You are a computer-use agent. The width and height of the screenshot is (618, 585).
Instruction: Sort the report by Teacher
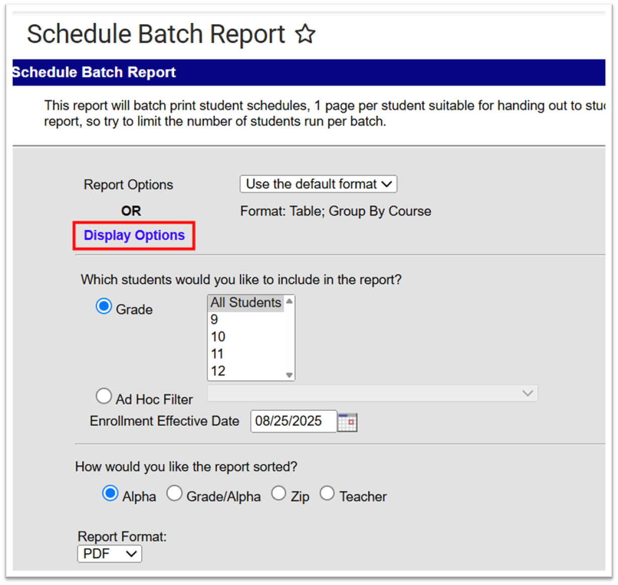pos(327,493)
